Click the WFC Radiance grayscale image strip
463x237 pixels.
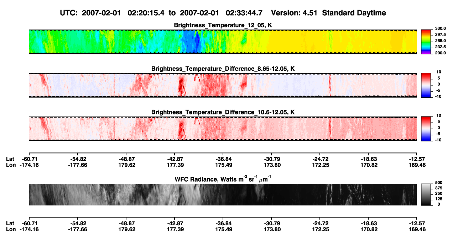click(223, 195)
